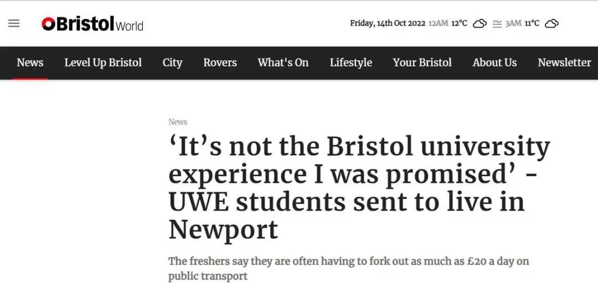
Task: Click the 12AM cloudy weather icon
Action: pyautogui.click(x=480, y=24)
